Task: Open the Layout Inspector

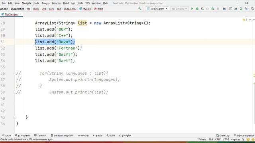Action: [244, 135]
